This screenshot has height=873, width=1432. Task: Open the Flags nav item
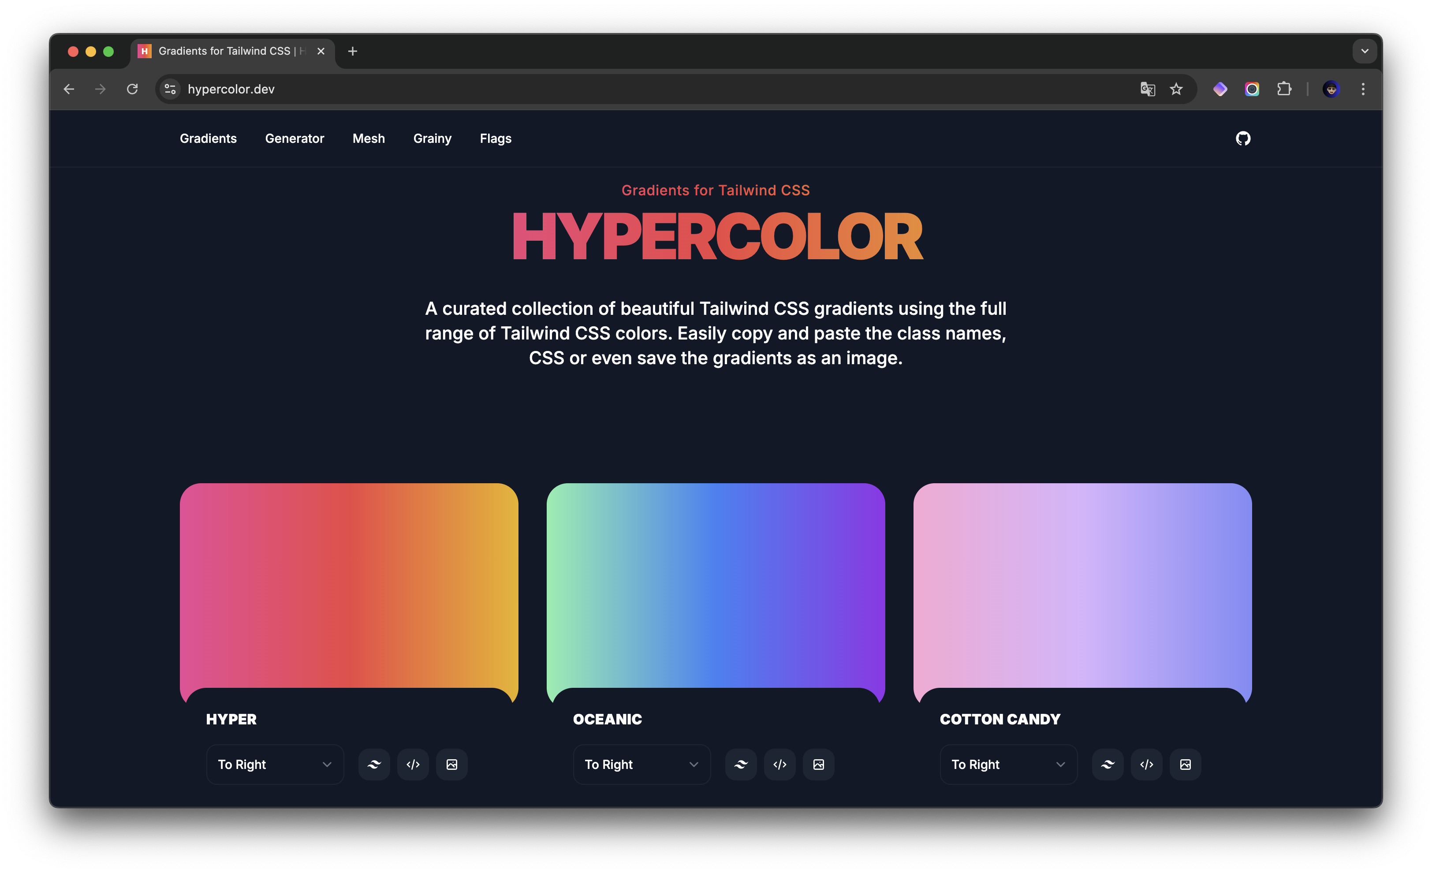(x=496, y=138)
